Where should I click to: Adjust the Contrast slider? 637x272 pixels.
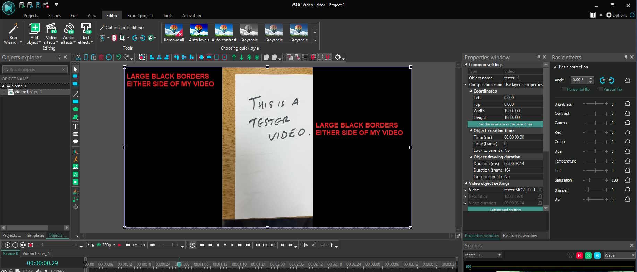(595, 113)
